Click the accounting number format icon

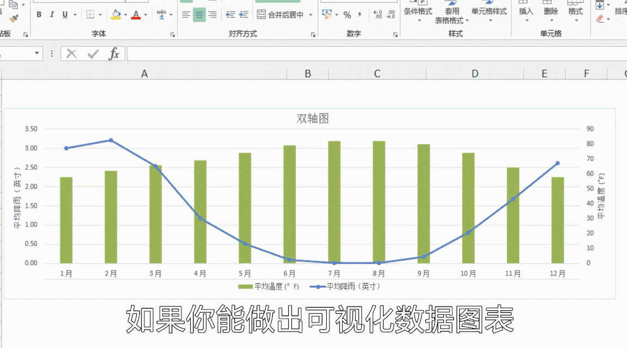327,15
